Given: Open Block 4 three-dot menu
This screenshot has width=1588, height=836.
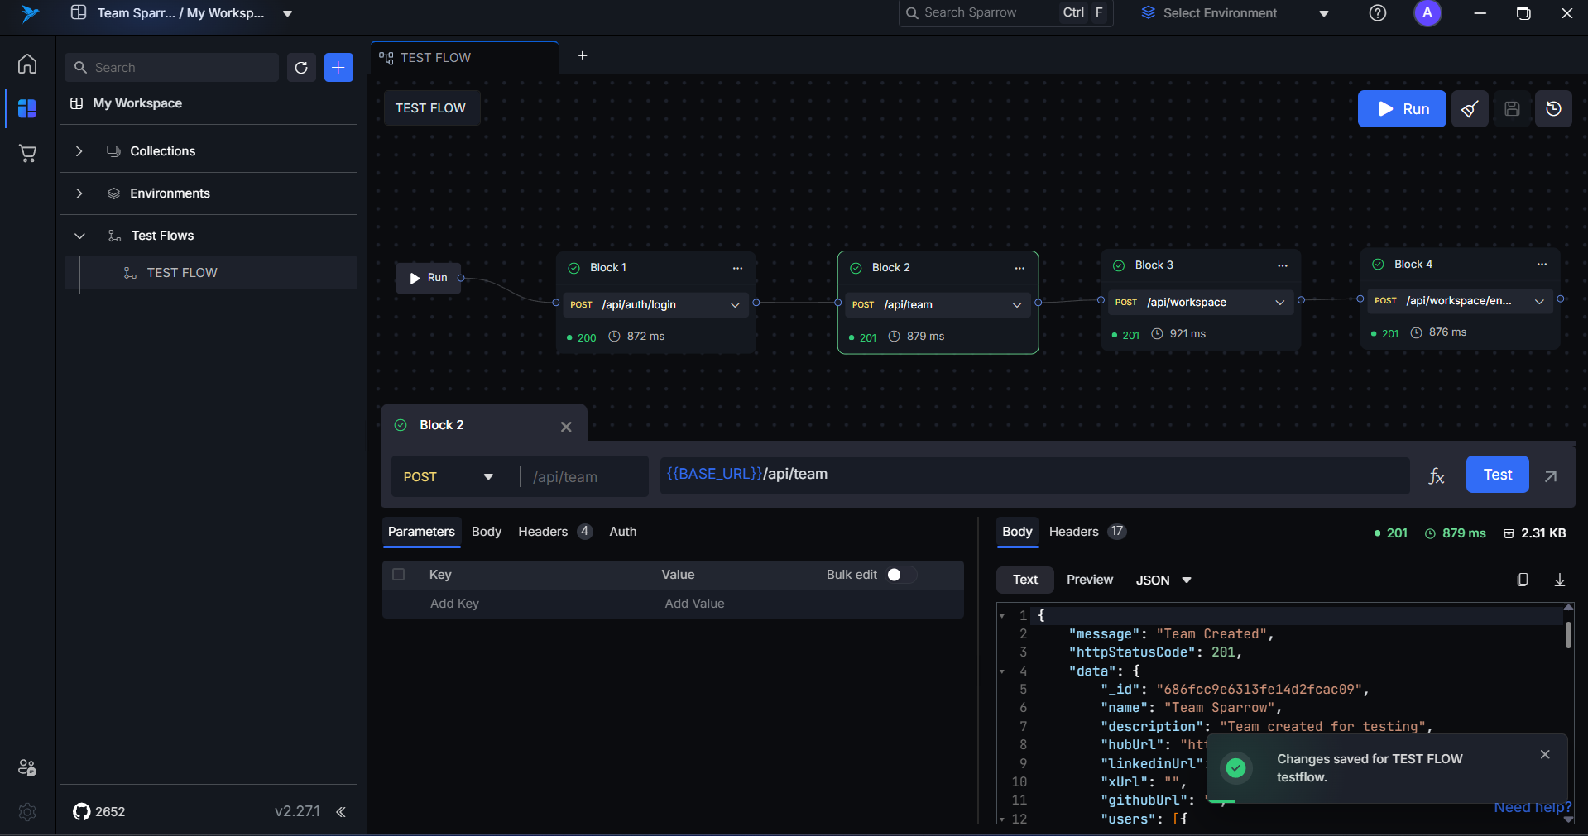Looking at the screenshot, I should 1542,265.
